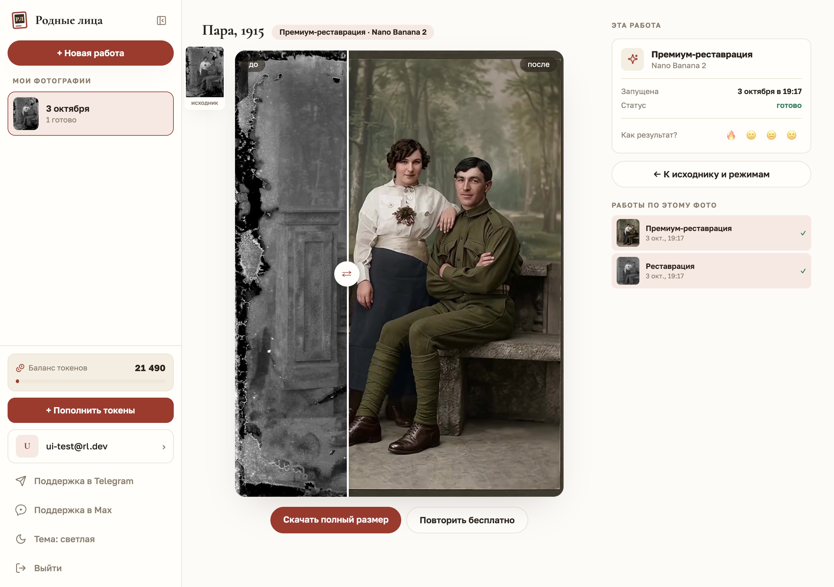Start a new job with Новая работа
This screenshot has height=587, width=834.
pos(90,53)
